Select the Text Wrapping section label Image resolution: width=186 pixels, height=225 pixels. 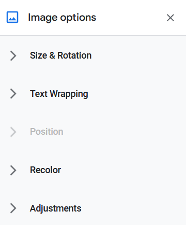point(59,94)
